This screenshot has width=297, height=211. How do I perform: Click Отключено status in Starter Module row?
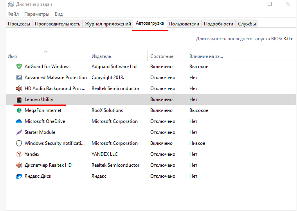[163, 132]
